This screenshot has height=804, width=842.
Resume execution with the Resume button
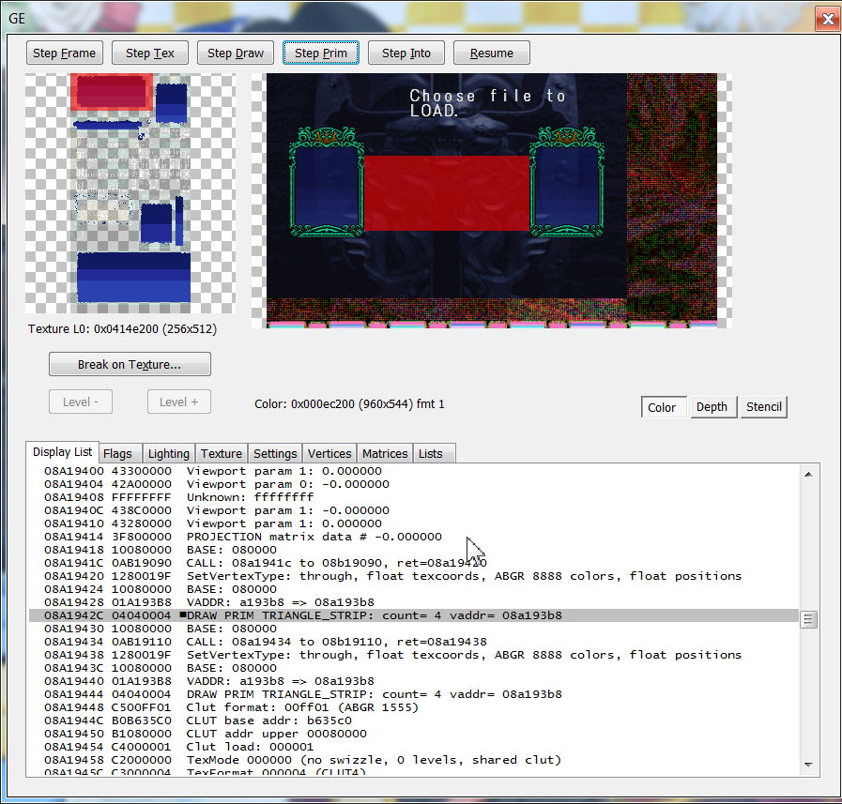[491, 53]
